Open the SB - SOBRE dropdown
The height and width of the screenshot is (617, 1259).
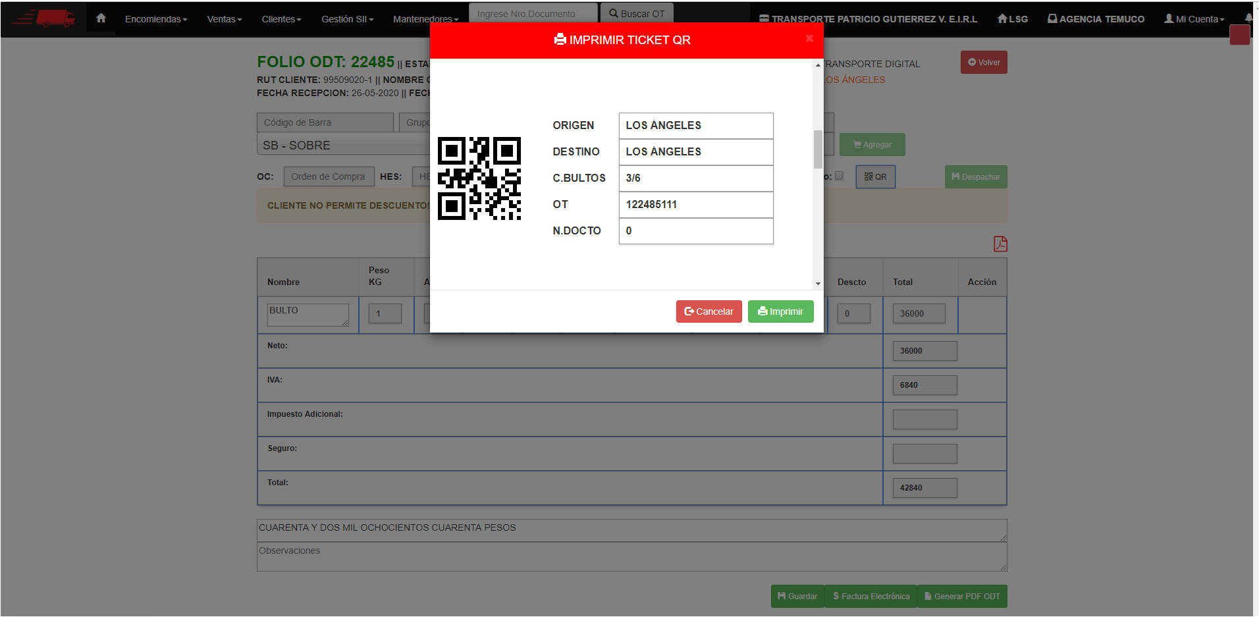[x=344, y=145]
